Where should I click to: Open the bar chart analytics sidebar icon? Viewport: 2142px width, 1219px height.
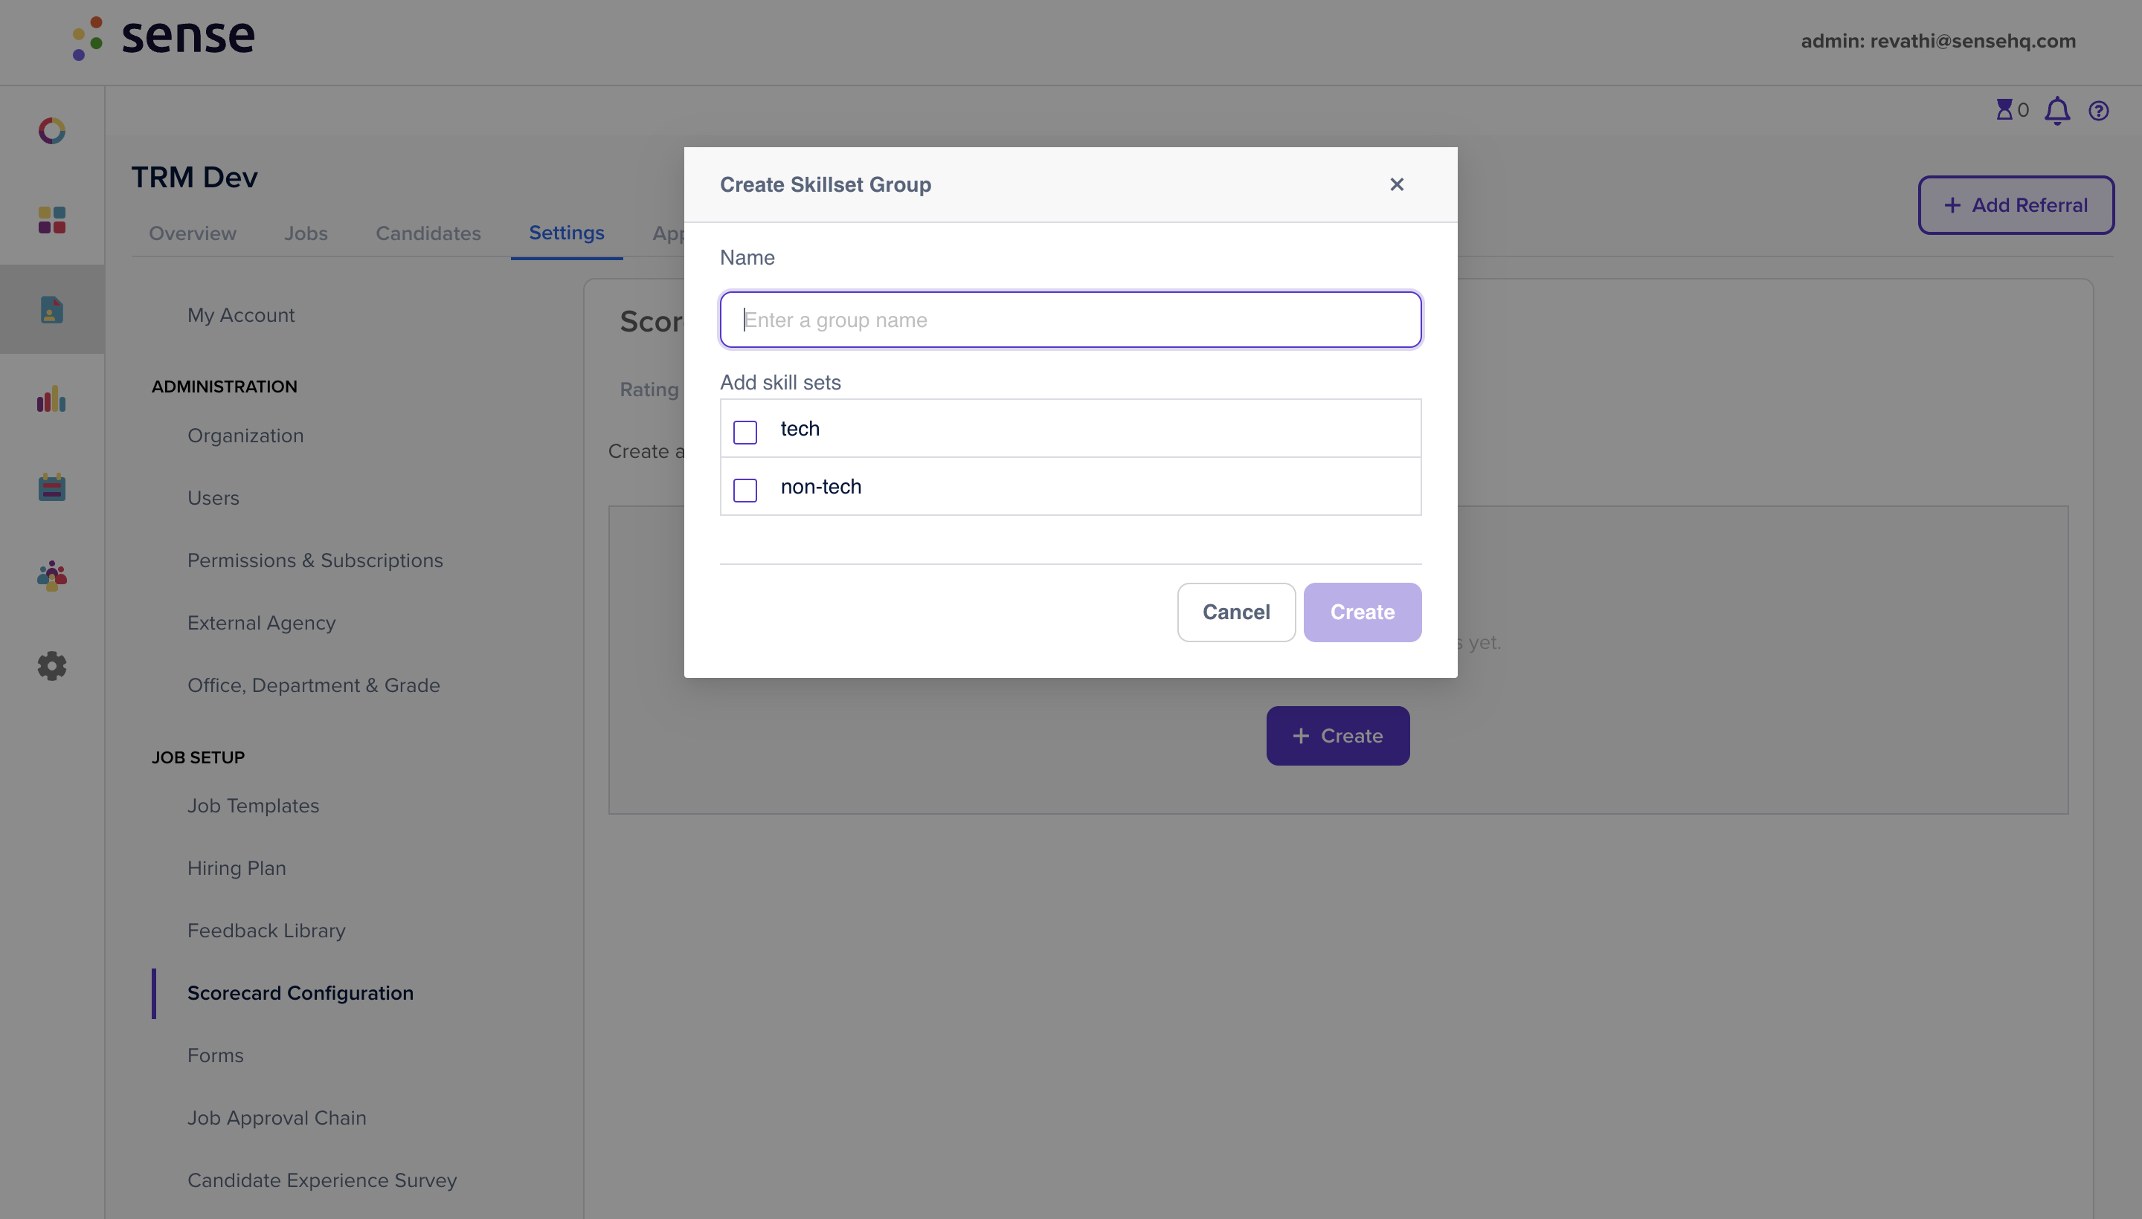(x=52, y=398)
